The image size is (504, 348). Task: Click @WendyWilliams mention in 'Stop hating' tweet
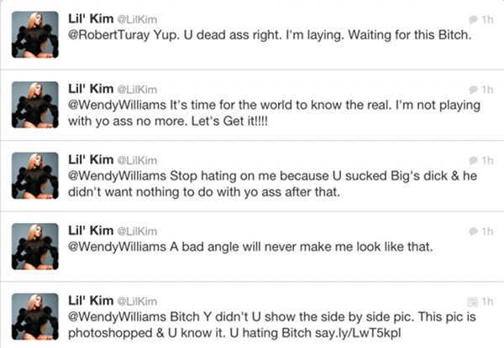(117, 176)
